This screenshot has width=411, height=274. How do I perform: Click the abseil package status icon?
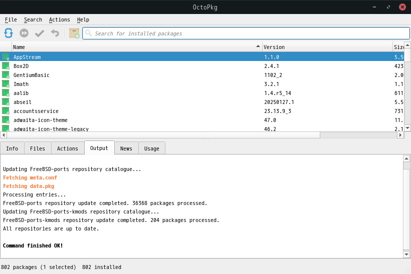coord(6,102)
